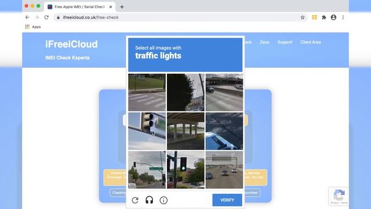
Task: Open the Support navigation link
Action: 285,42
